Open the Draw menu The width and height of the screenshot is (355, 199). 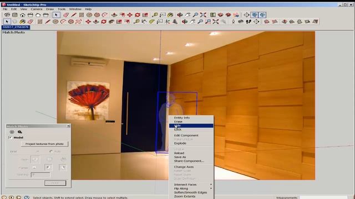click(50, 9)
